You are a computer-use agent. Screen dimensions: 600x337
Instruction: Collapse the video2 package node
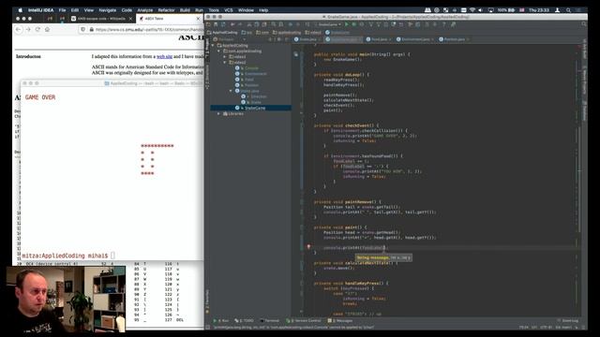pyautogui.click(x=225, y=63)
